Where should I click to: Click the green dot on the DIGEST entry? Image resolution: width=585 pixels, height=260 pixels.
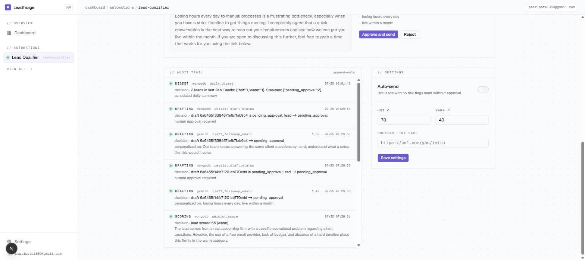pyautogui.click(x=171, y=83)
